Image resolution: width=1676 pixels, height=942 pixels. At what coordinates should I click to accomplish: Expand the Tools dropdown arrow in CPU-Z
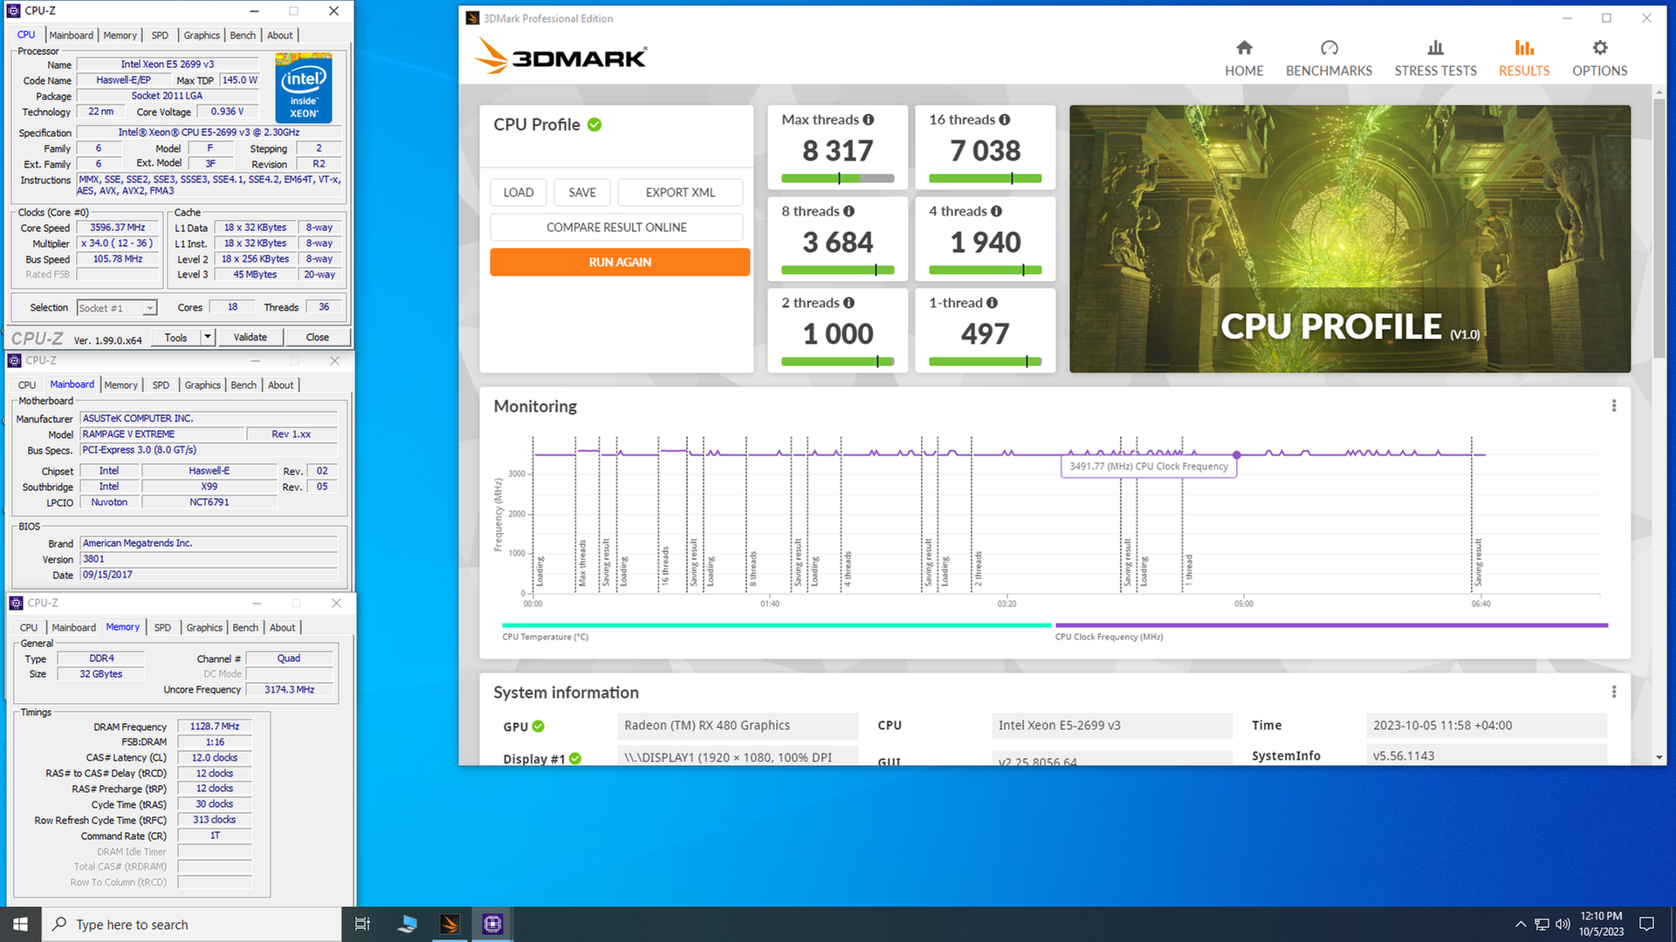[x=208, y=338]
